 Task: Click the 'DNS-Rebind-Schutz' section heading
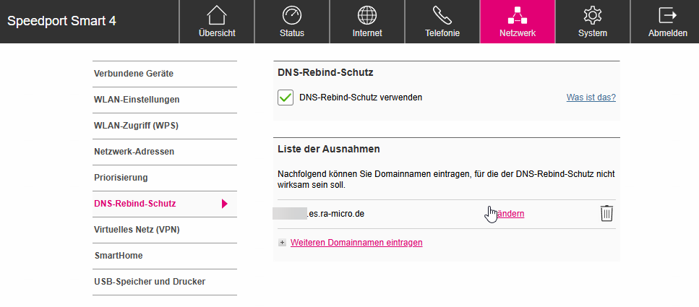coord(325,72)
